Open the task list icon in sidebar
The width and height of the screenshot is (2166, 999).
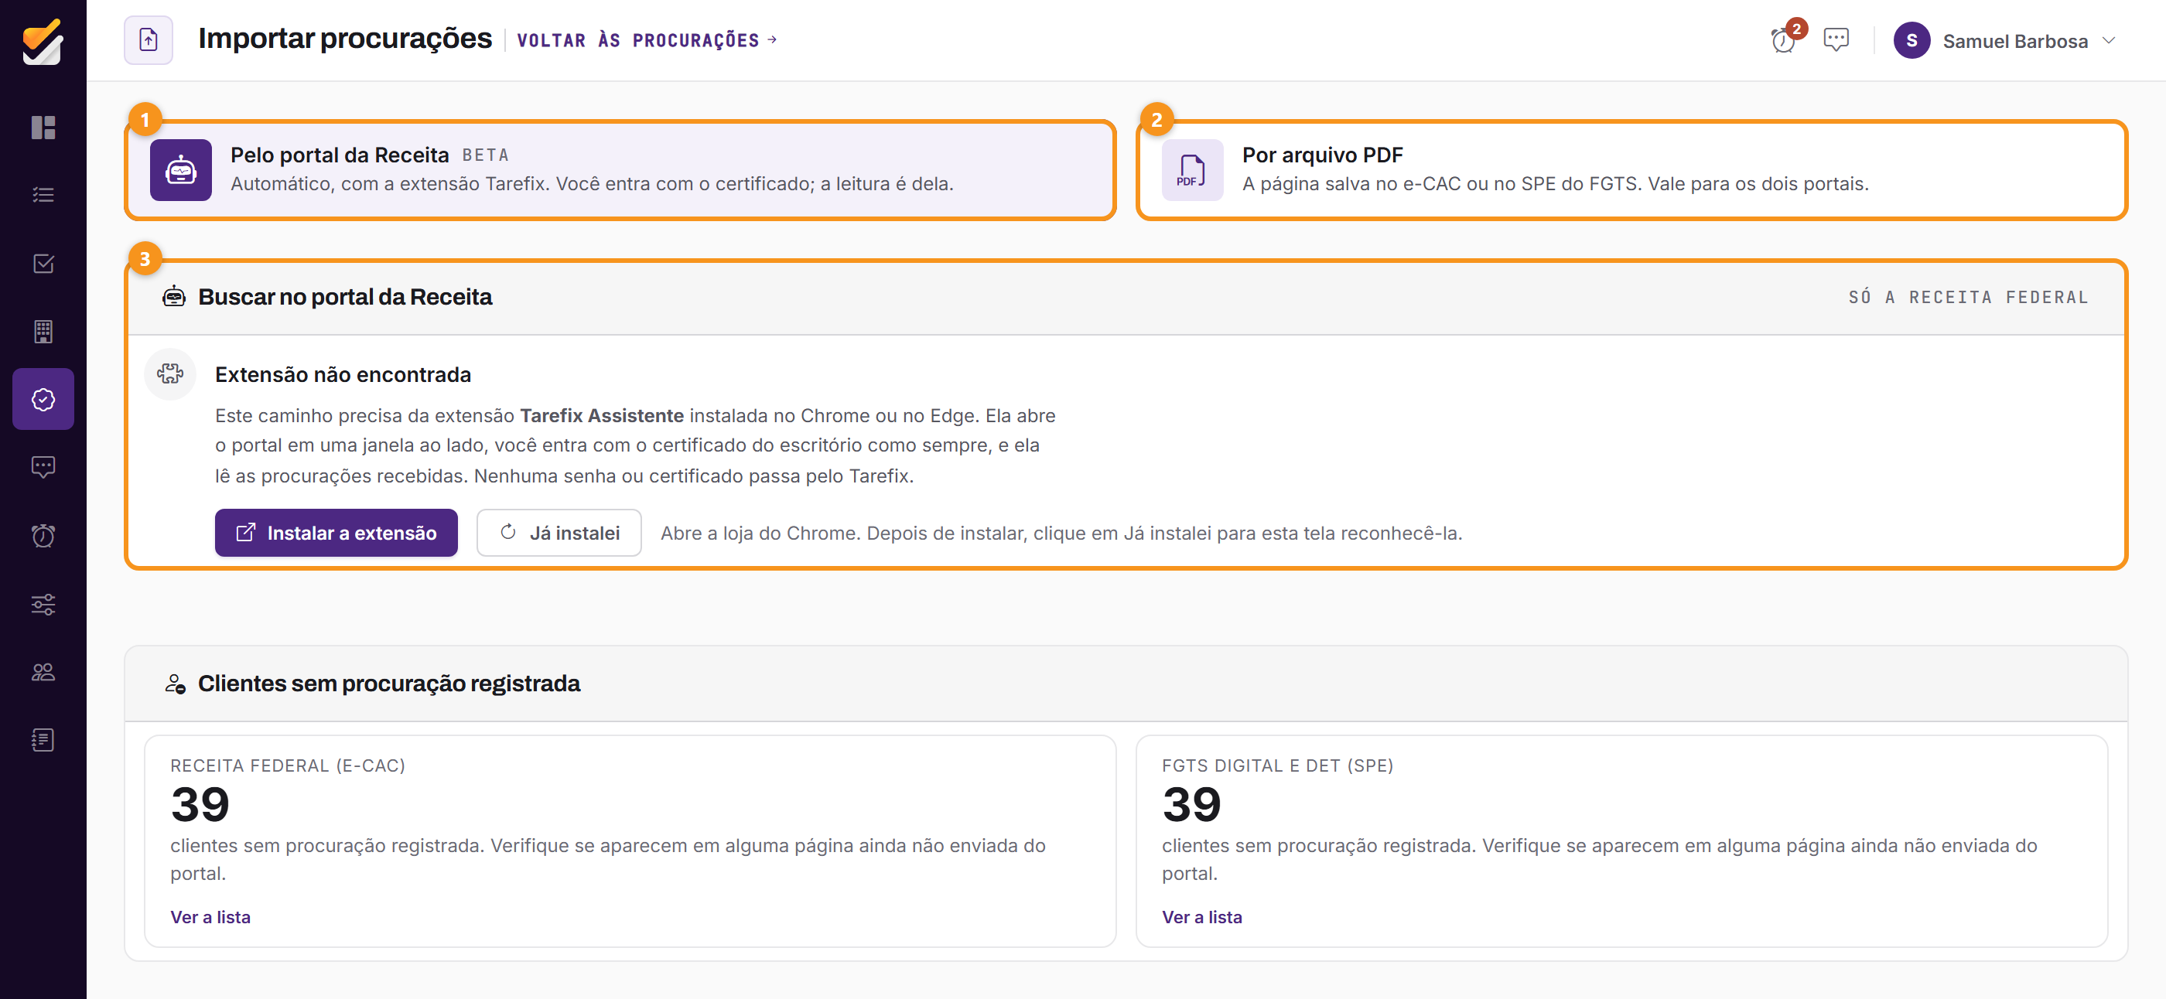pos(43,195)
